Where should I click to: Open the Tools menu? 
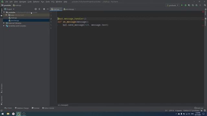click(x=48, y=2)
